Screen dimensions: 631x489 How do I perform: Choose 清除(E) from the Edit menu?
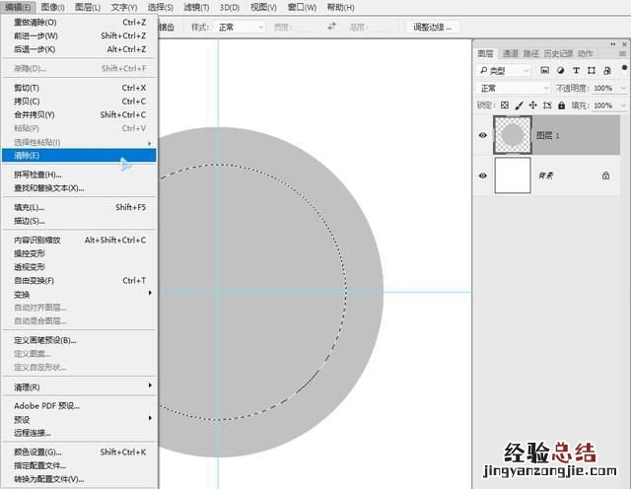pyautogui.click(x=28, y=155)
